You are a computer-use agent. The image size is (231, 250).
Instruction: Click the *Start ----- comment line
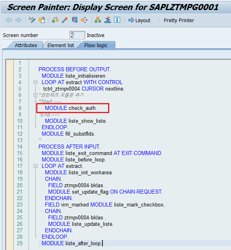coord(50,101)
